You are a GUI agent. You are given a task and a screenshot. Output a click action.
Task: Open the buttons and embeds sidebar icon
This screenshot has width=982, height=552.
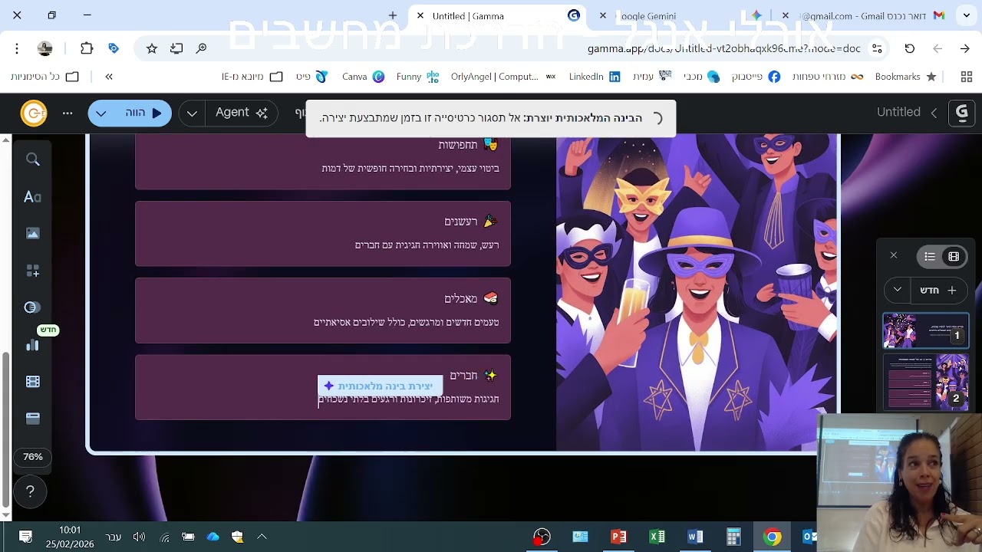click(x=32, y=307)
